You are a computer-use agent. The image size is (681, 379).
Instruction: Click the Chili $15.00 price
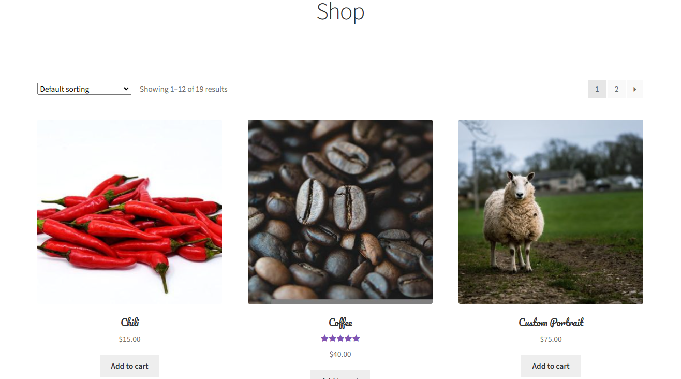coord(129,339)
